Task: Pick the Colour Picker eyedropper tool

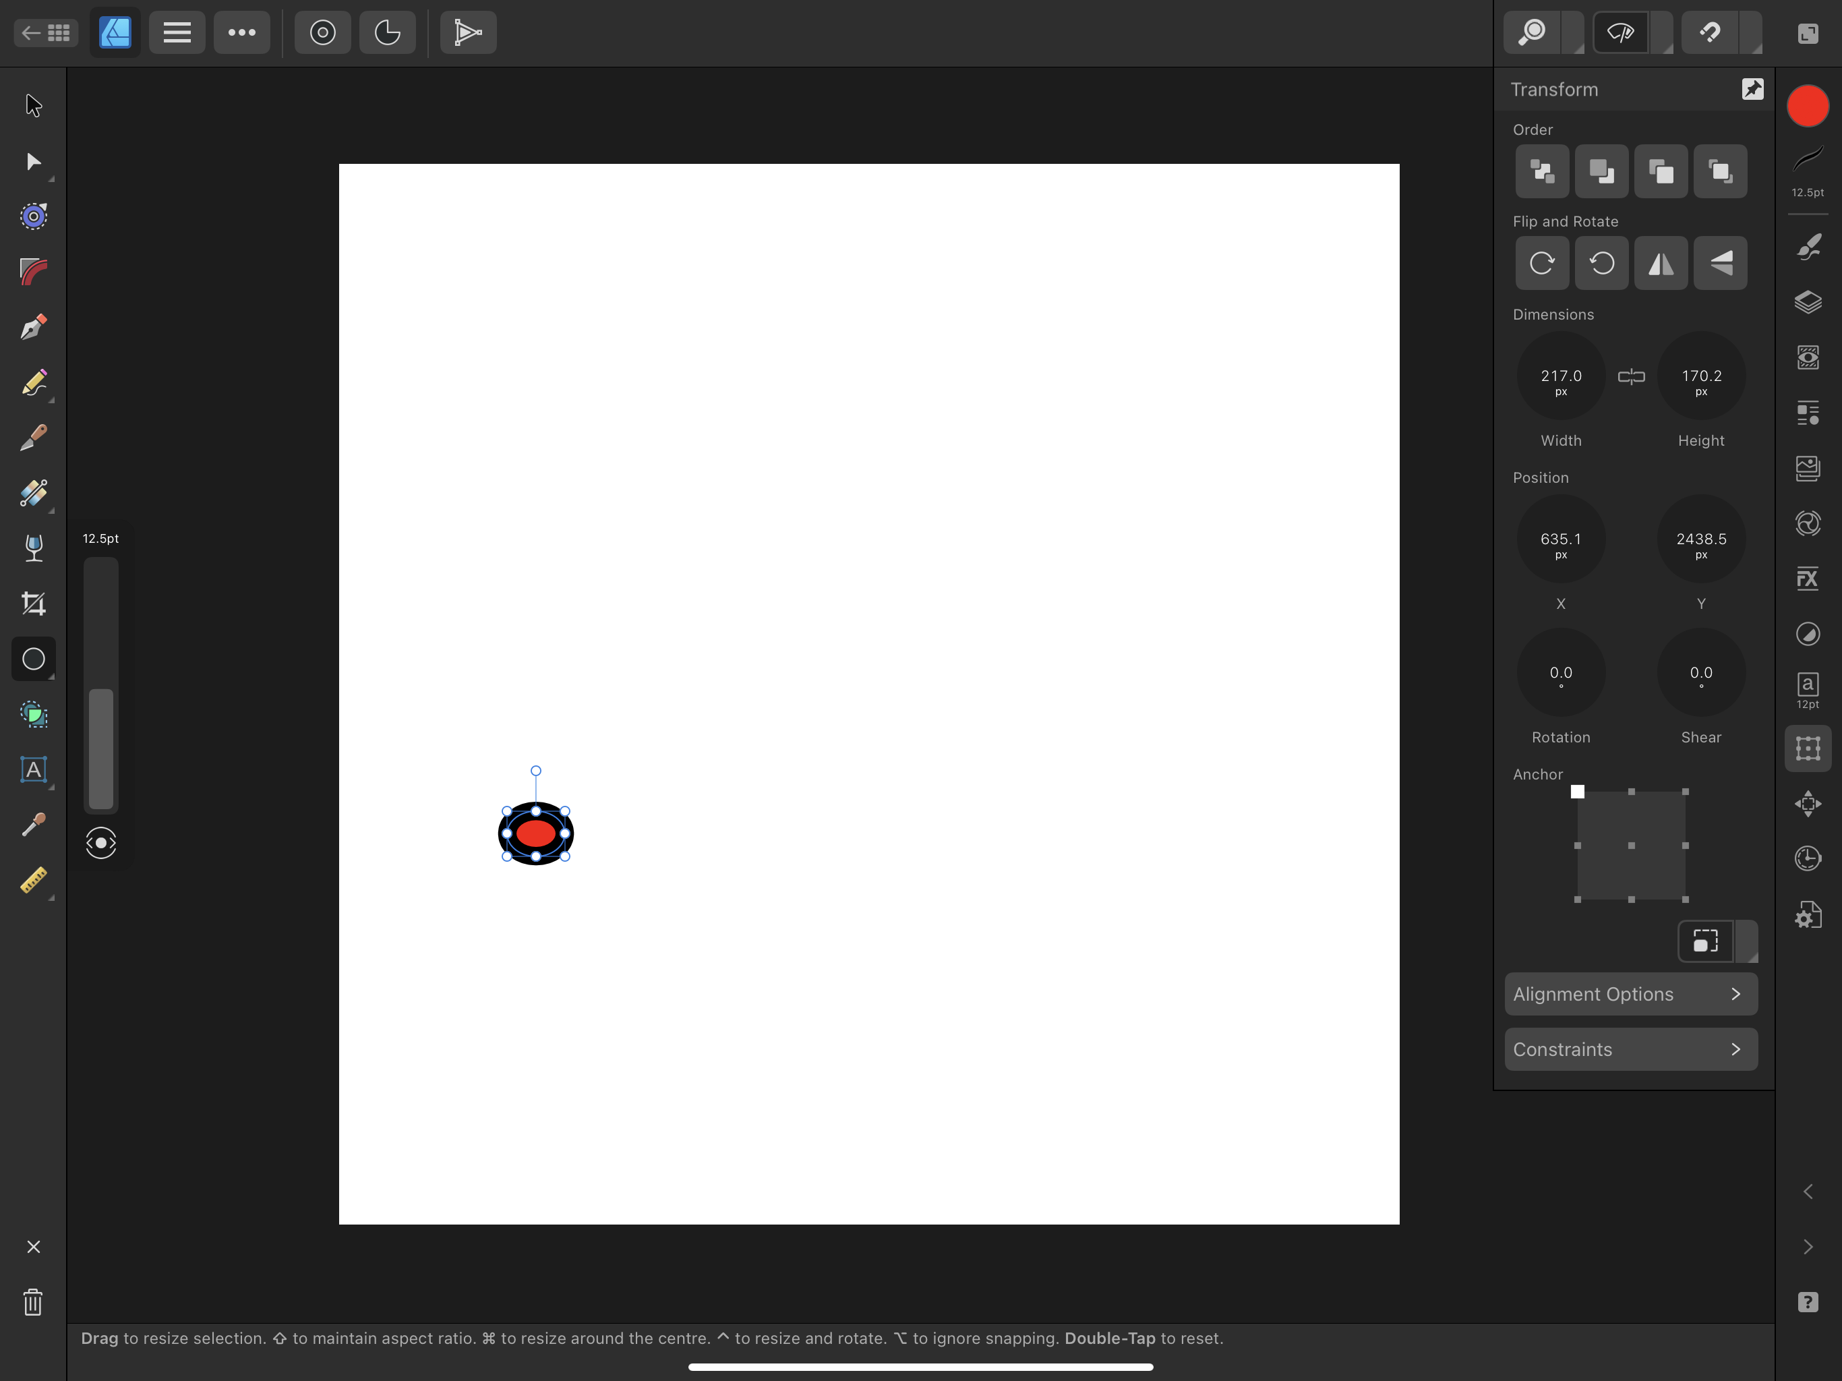Action: click(33, 825)
